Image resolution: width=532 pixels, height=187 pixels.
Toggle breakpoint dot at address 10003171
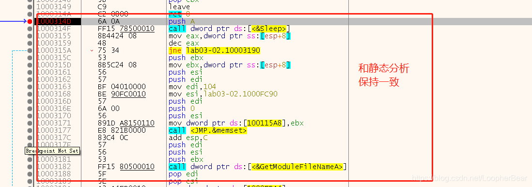coord(30,123)
